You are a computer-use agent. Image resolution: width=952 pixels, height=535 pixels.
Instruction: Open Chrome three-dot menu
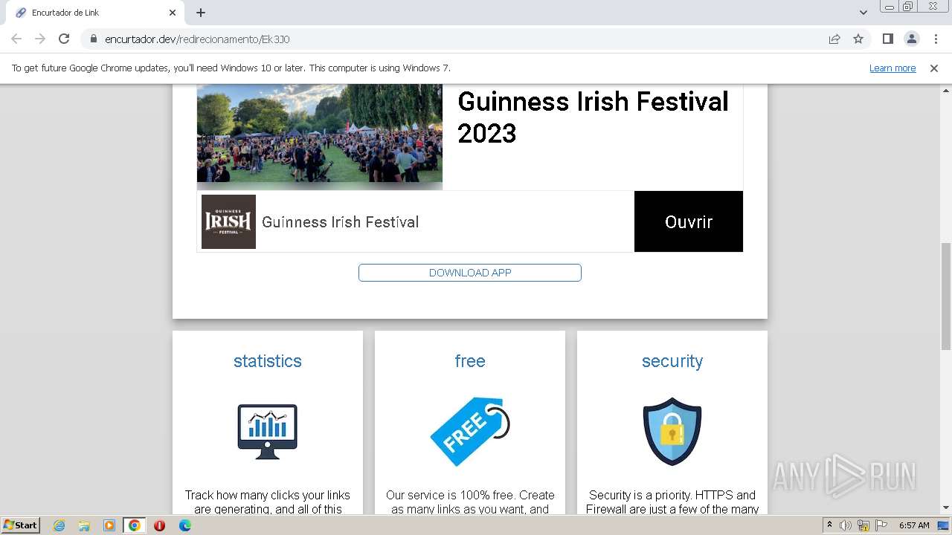pos(936,39)
